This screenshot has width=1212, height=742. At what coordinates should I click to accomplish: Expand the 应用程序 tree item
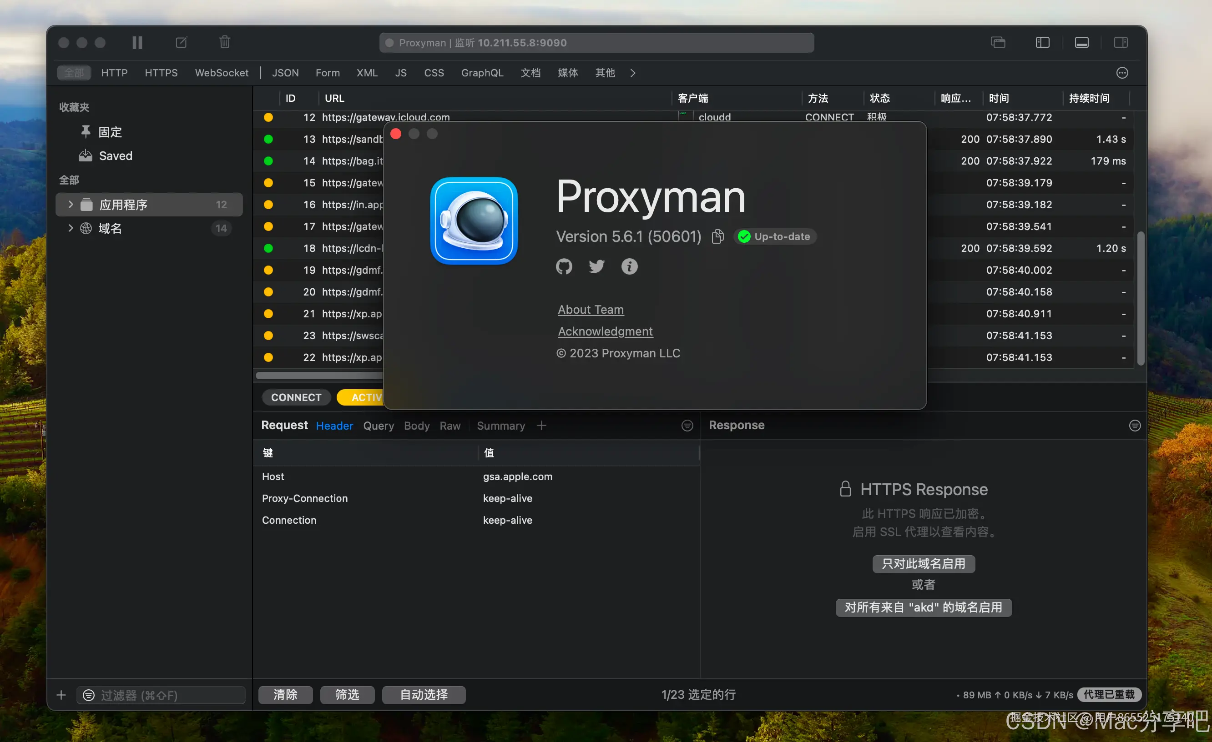click(x=71, y=205)
